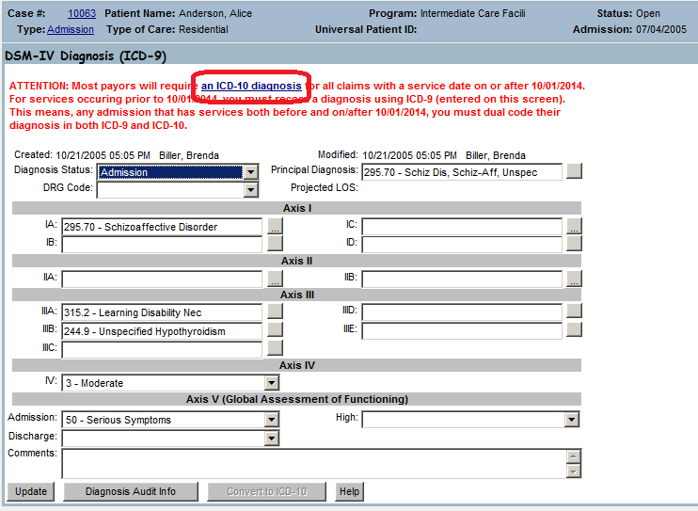Expand the Axis IV severity dropdown
The width and height of the screenshot is (698, 511).
pos(272,383)
